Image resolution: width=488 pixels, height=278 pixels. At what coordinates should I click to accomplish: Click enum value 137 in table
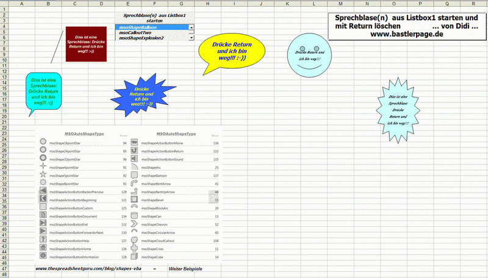pos(216,176)
